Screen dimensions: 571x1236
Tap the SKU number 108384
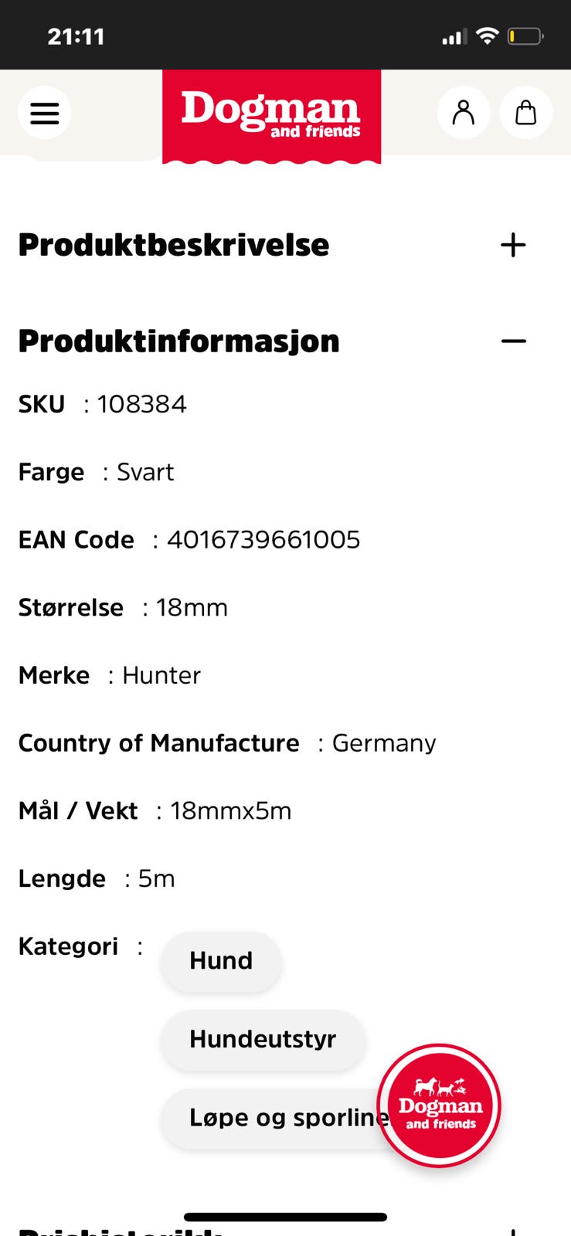(x=141, y=404)
